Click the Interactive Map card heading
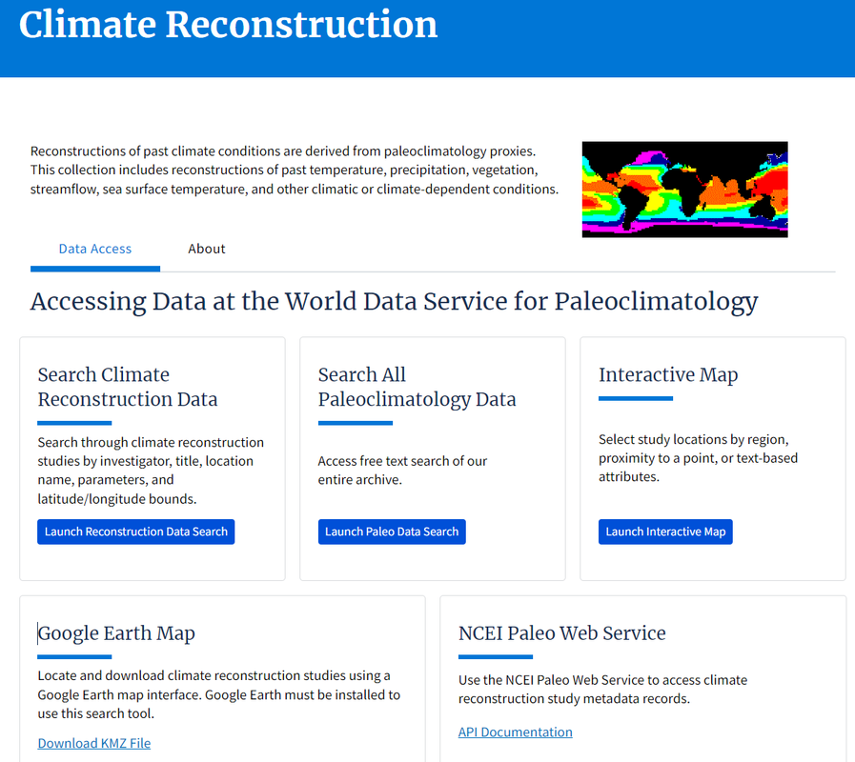 668,374
